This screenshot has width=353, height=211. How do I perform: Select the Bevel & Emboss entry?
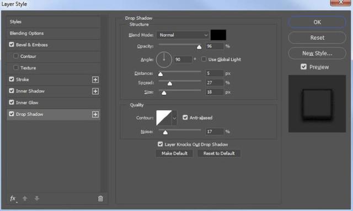click(x=54, y=45)
